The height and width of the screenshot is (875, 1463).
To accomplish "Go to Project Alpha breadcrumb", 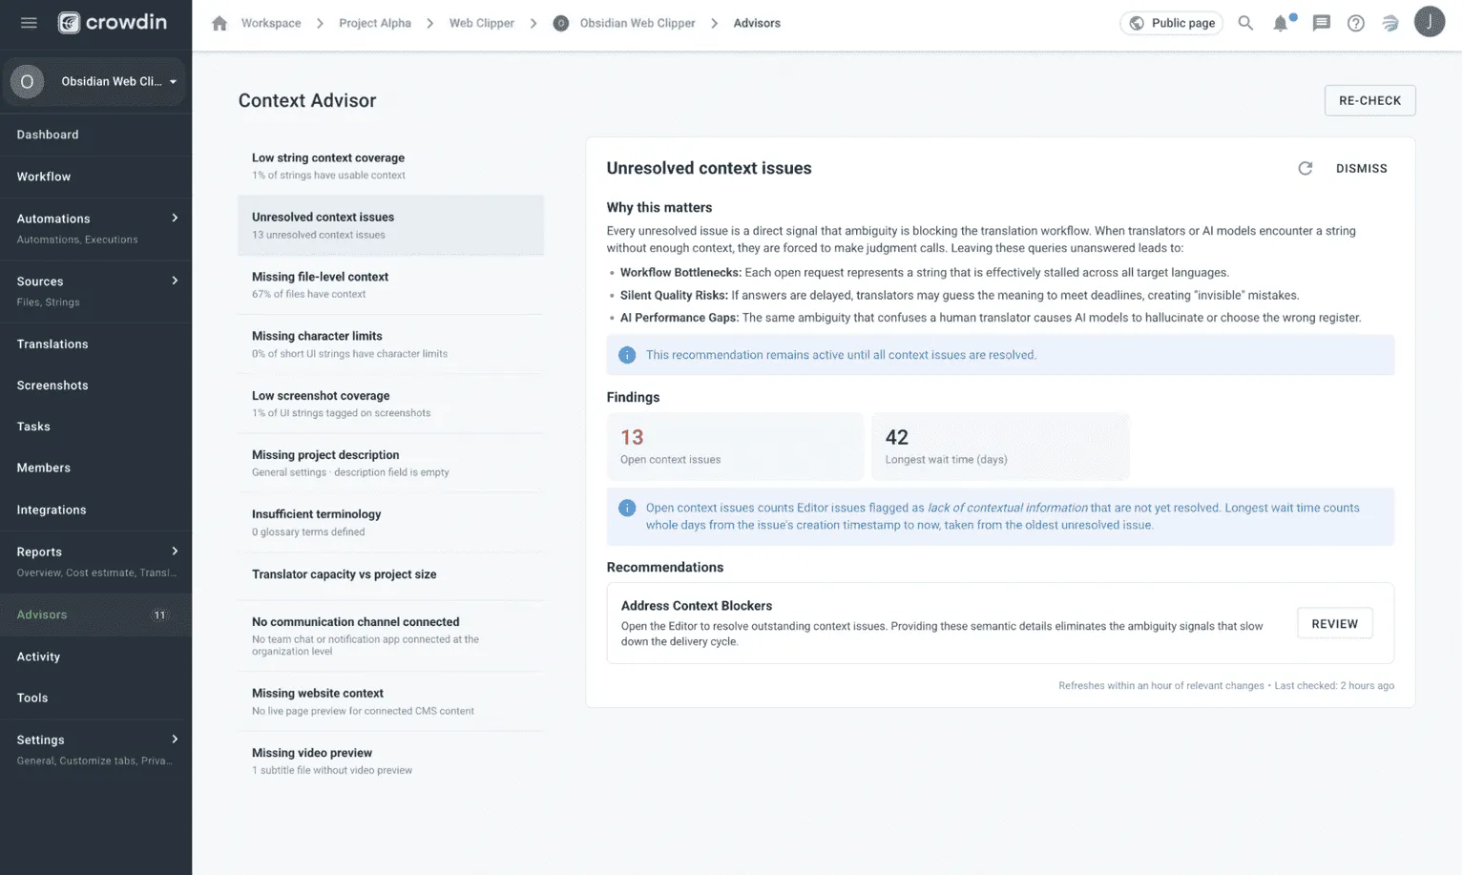I will 375,23.
